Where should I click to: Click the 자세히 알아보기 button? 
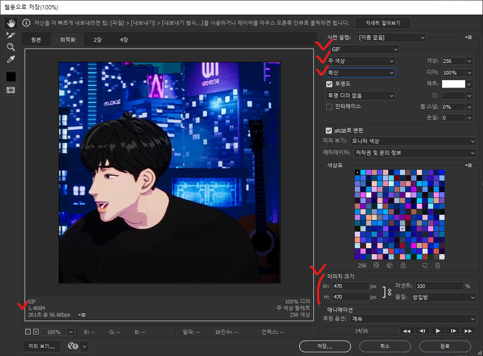coord(383,23)
